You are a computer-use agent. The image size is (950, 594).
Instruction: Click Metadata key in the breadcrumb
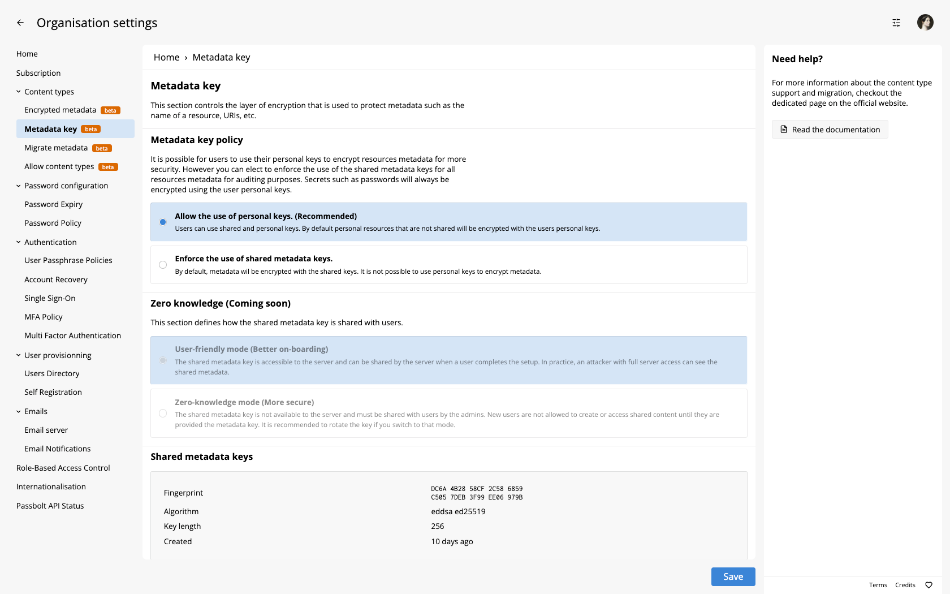221,57
